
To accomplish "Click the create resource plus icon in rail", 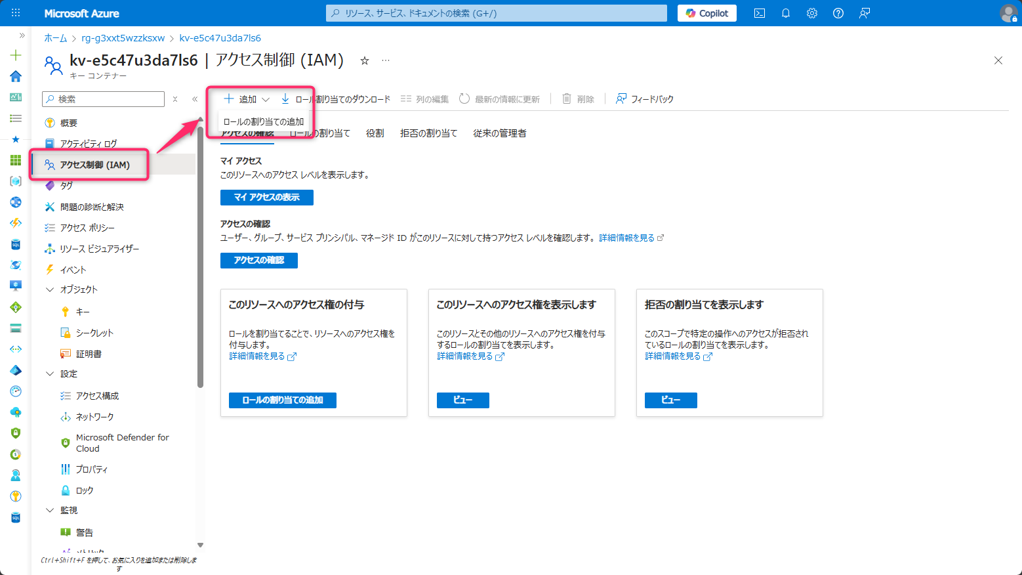I will (16, 55).
